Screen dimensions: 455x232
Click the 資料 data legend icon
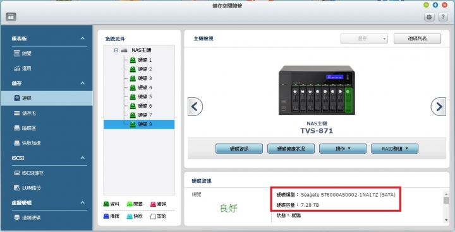106,204
